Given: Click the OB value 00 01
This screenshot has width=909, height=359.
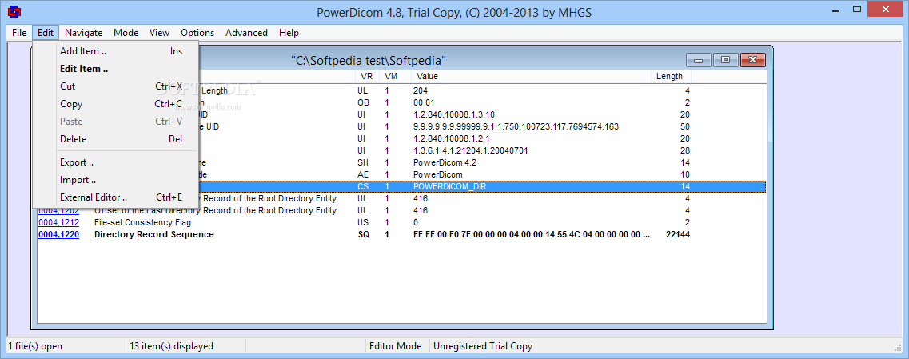Looking at the screenshot, I should click(x=425, y=102).
